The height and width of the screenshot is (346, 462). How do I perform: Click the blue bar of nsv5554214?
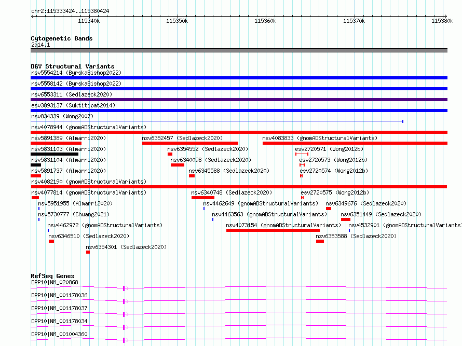point(239,78)
